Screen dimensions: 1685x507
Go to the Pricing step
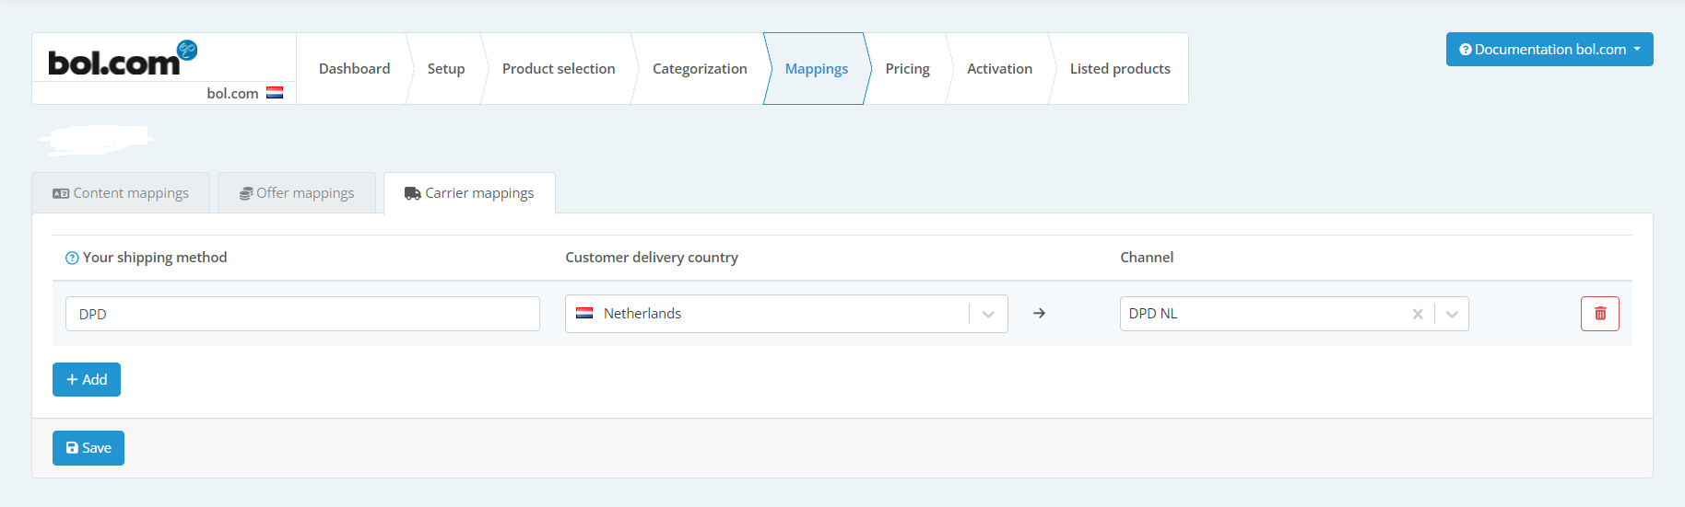907,69
